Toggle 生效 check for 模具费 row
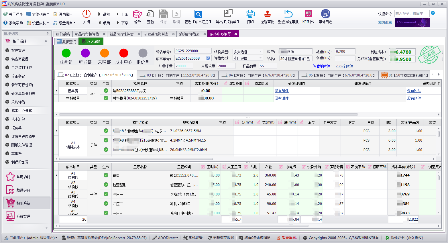 pyautogui.click(x=106, y=91)
